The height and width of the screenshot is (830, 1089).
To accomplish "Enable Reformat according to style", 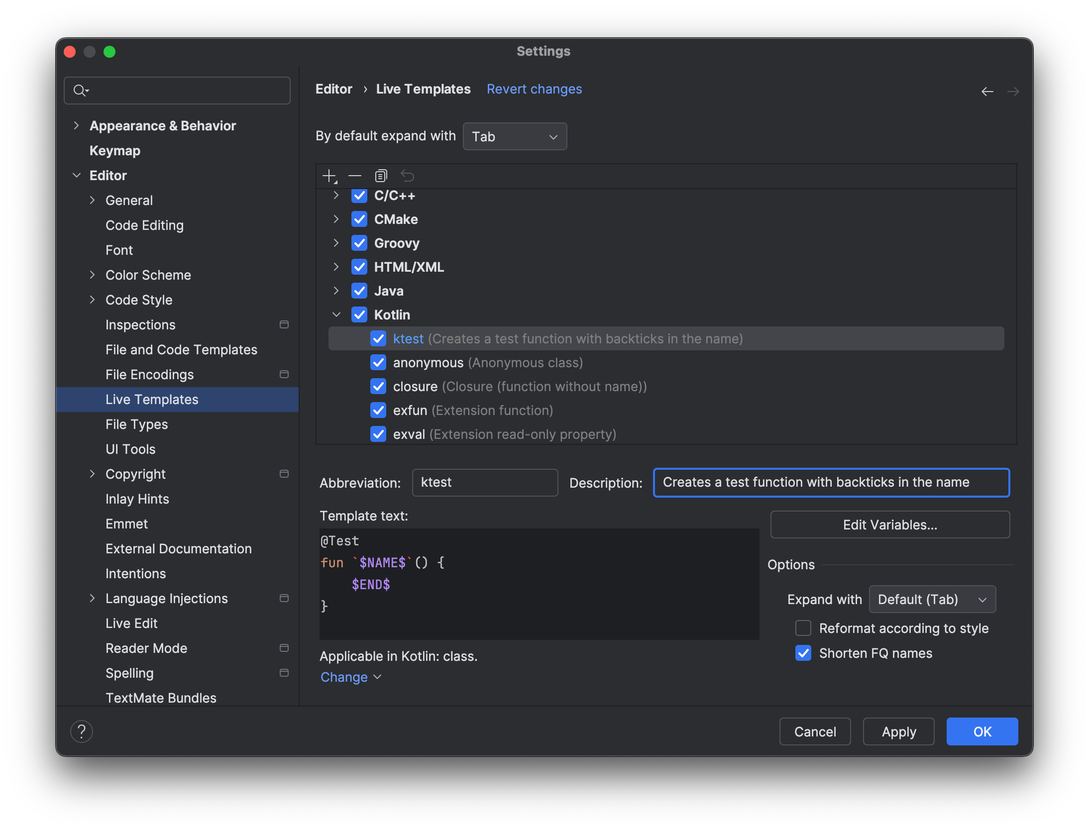I will 803,628.
